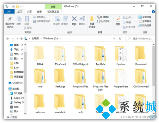Select the Download folder
Screen dimensions: 159x123
[141, 56]
